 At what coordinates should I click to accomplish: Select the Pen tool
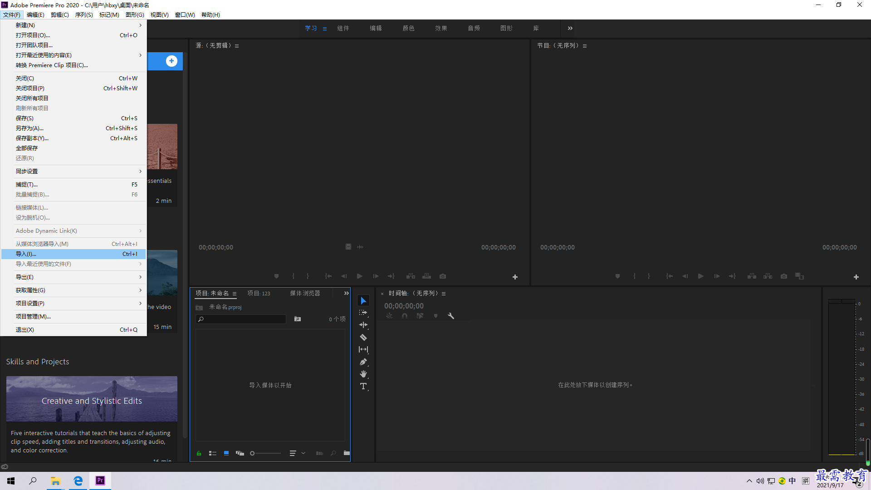(x=363, y=362)
